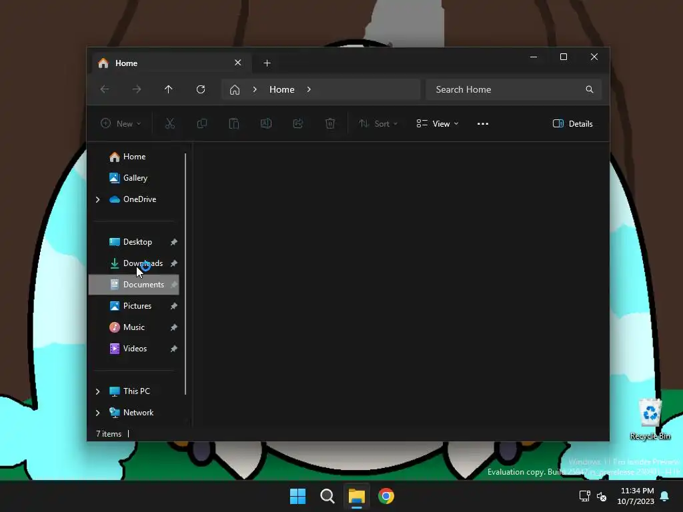The height and width of the screenshot is (512, 683).
Task: Click the pin icon next to Videos
Action: (x=174, y=349)
